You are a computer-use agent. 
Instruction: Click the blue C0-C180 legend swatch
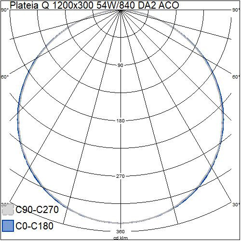click(x=8, y=226)
